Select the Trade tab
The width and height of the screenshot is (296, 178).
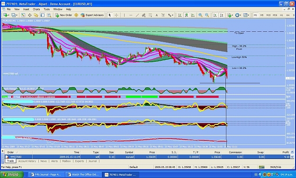pos(10,161)
